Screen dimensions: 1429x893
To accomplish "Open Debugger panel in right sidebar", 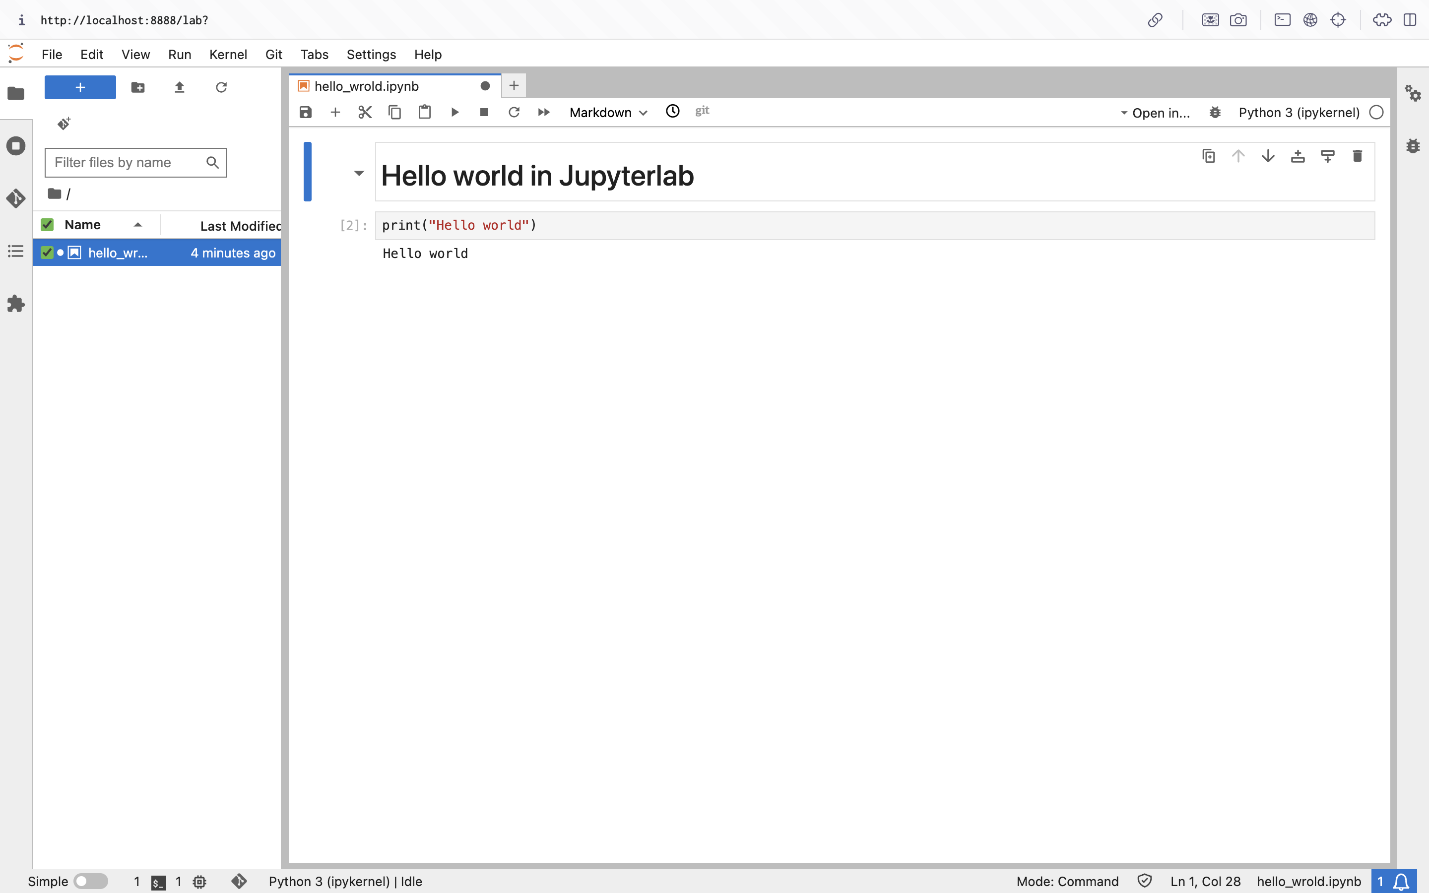I will pos(1413,146).
